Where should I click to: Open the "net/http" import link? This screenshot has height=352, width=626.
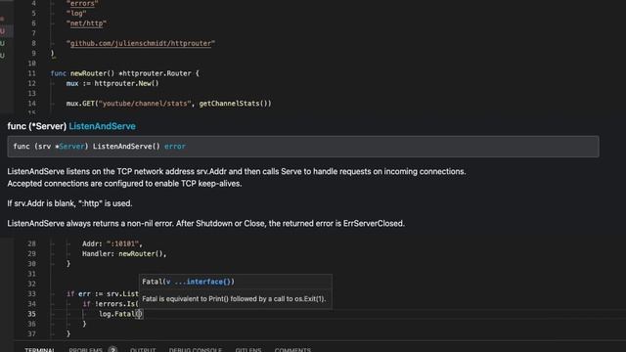coord(87,23)
